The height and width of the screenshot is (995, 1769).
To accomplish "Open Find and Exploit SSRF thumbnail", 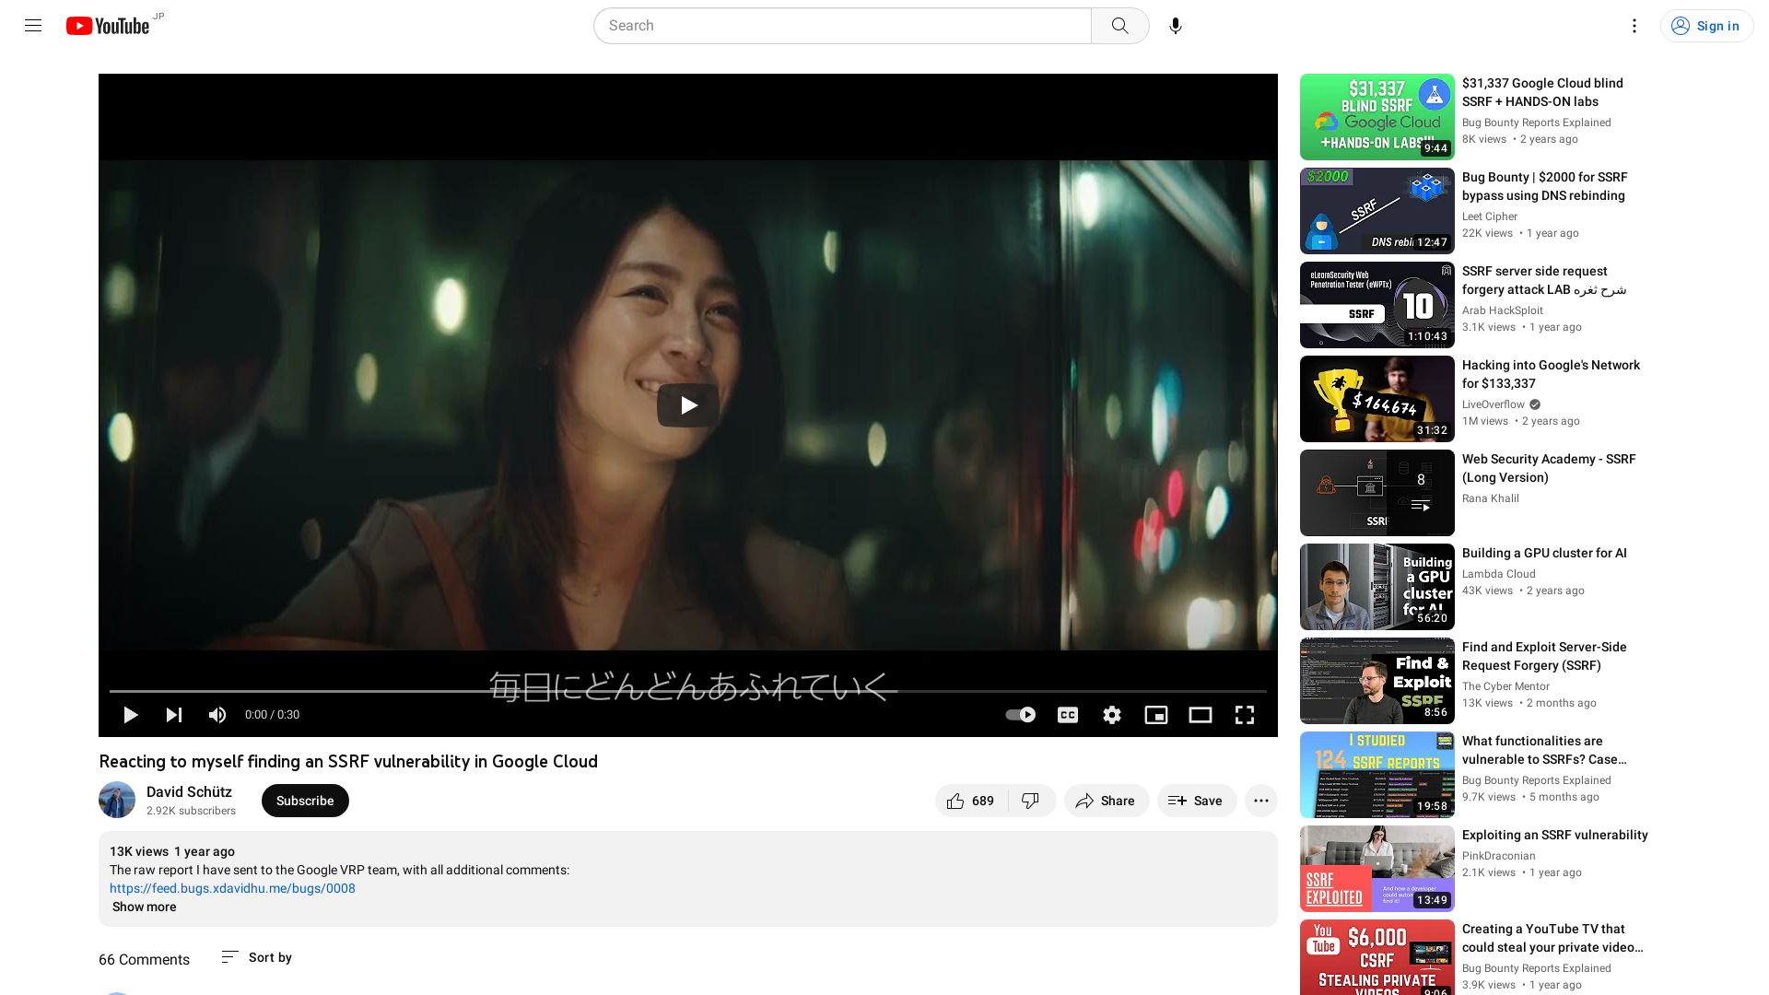I will (x=1377, y=681).
